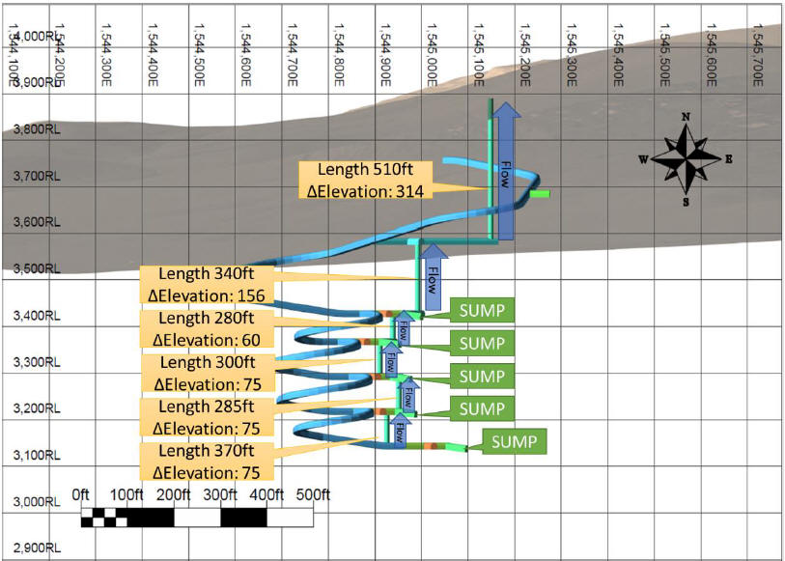
Task: Click the second SUMP label from top
Action: (x=482, y=344)
